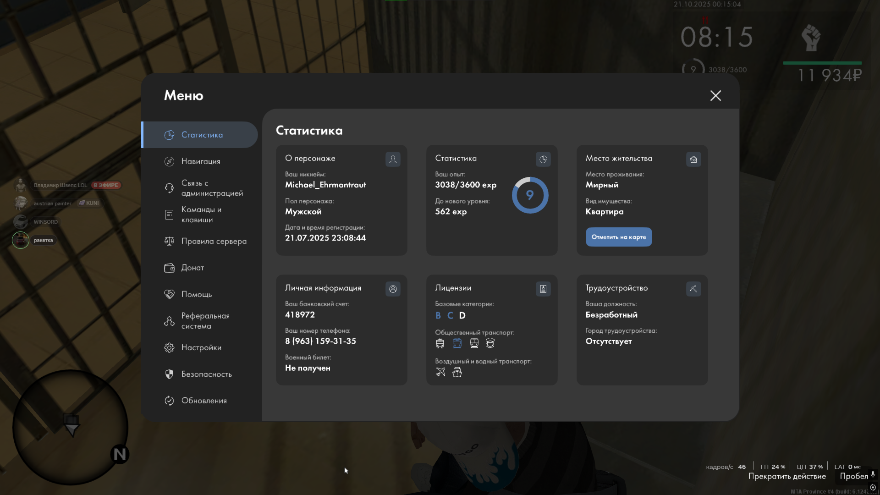880x495 pixels.
Task: Close the Меню window with X
Action: (x=715, y=95)
